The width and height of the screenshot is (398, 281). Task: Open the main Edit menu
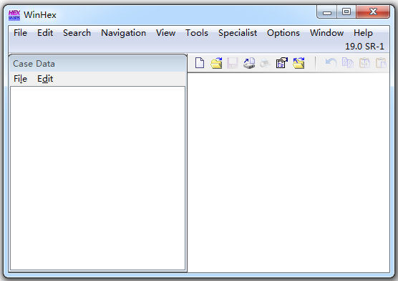click(45, 33)
